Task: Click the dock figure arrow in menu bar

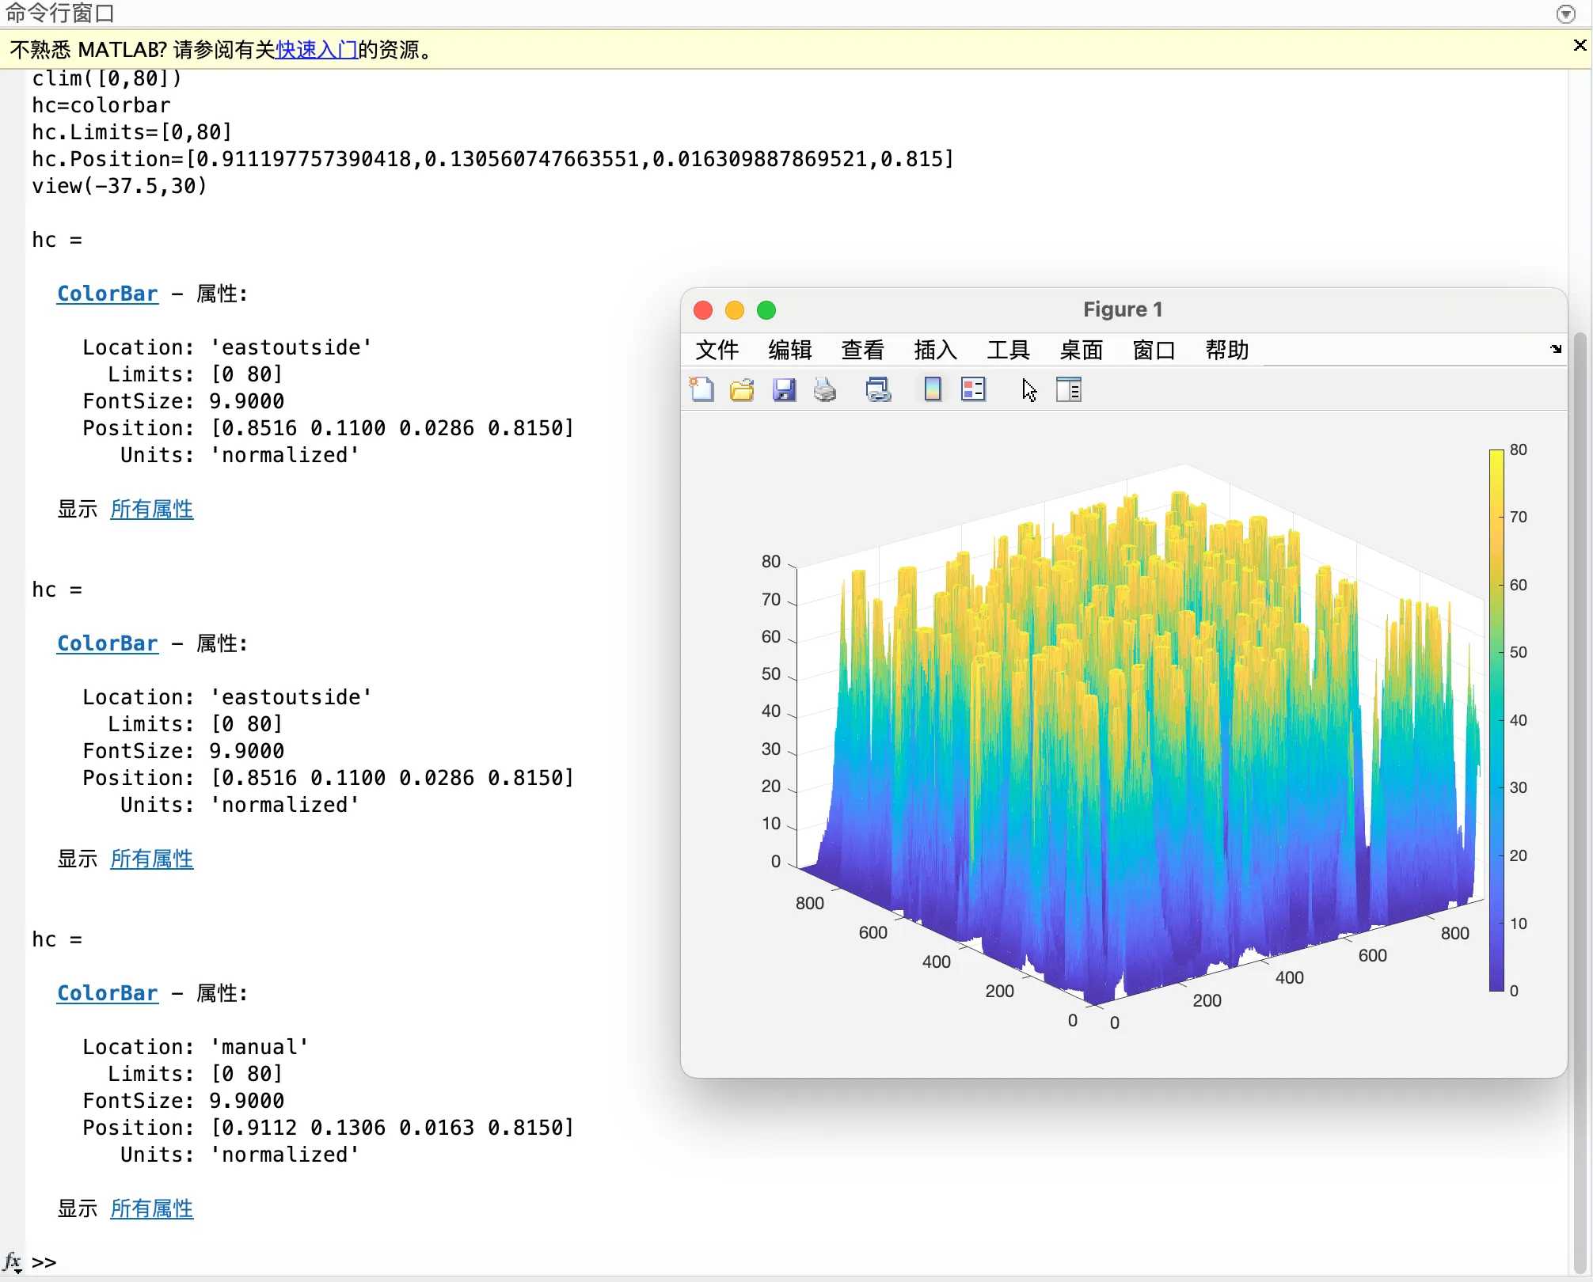Action: pyautogui.click(x=1556, y=349)
